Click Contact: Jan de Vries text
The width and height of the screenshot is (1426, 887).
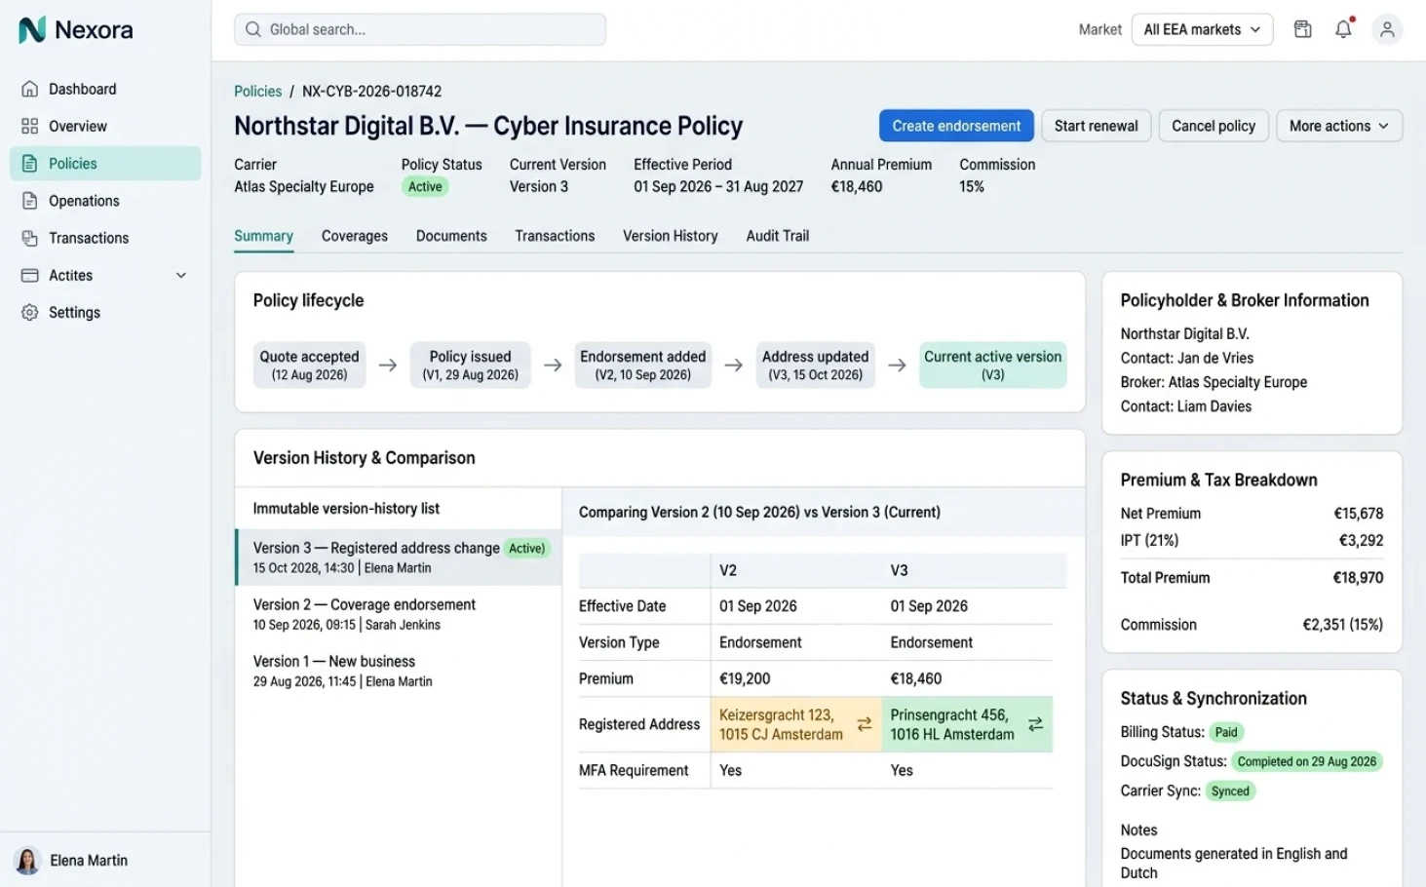tap(1186, 359)
